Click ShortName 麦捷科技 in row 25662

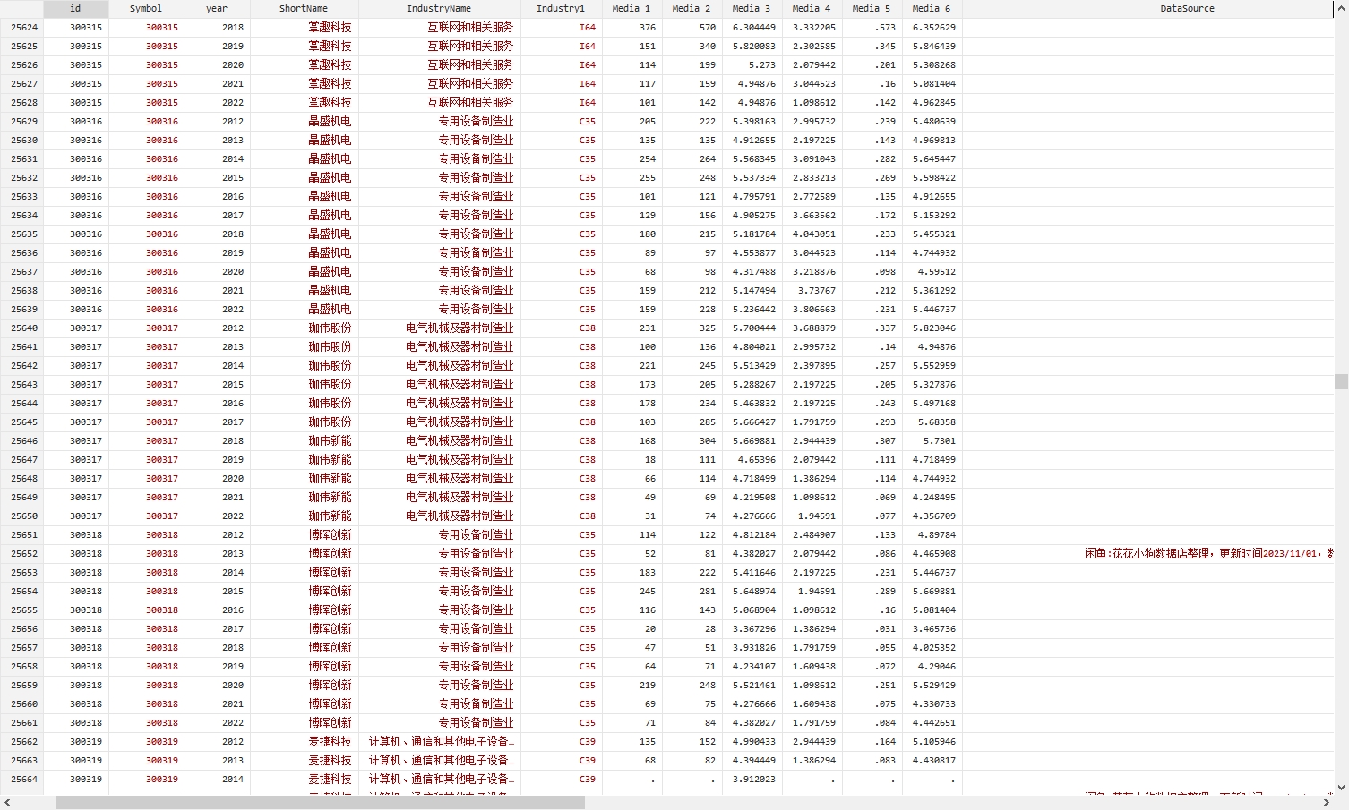pyautogui.click(x=330, y=742)
